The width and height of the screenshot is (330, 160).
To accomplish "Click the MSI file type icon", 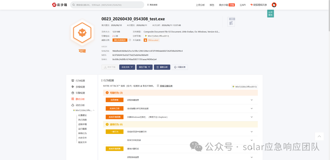I will pos(231,22).
